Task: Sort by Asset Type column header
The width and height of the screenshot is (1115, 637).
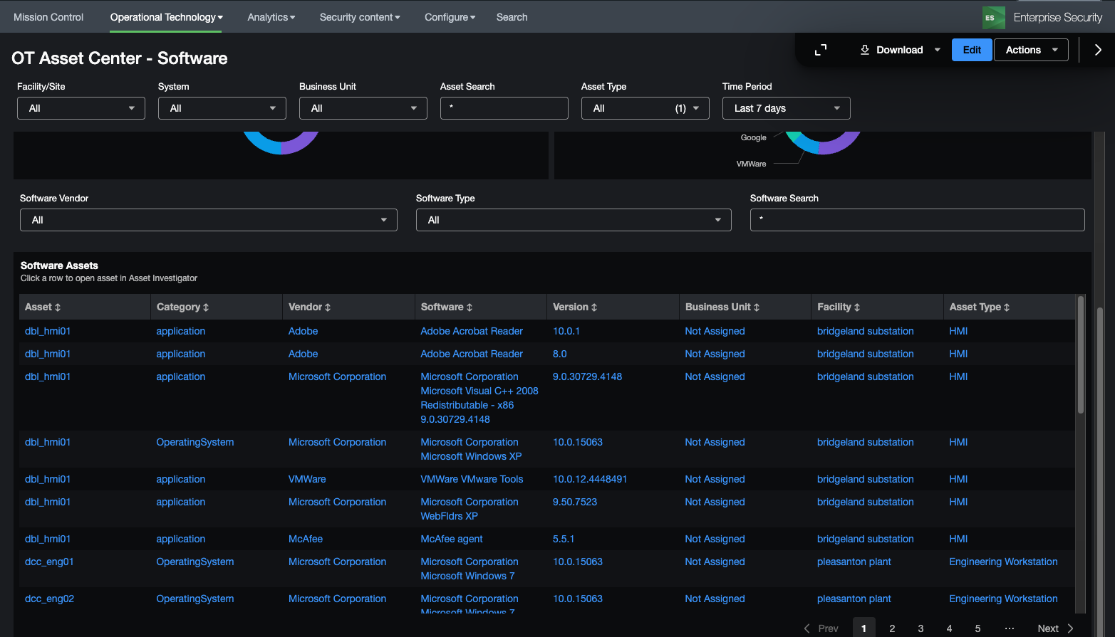Action: coord(979,307)
